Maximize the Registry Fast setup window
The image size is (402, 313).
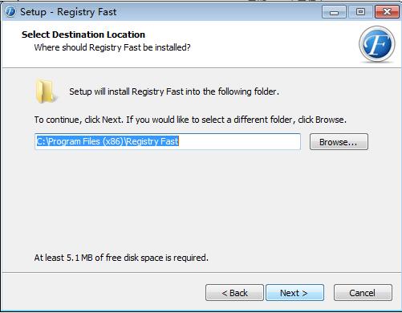(360, 12)
